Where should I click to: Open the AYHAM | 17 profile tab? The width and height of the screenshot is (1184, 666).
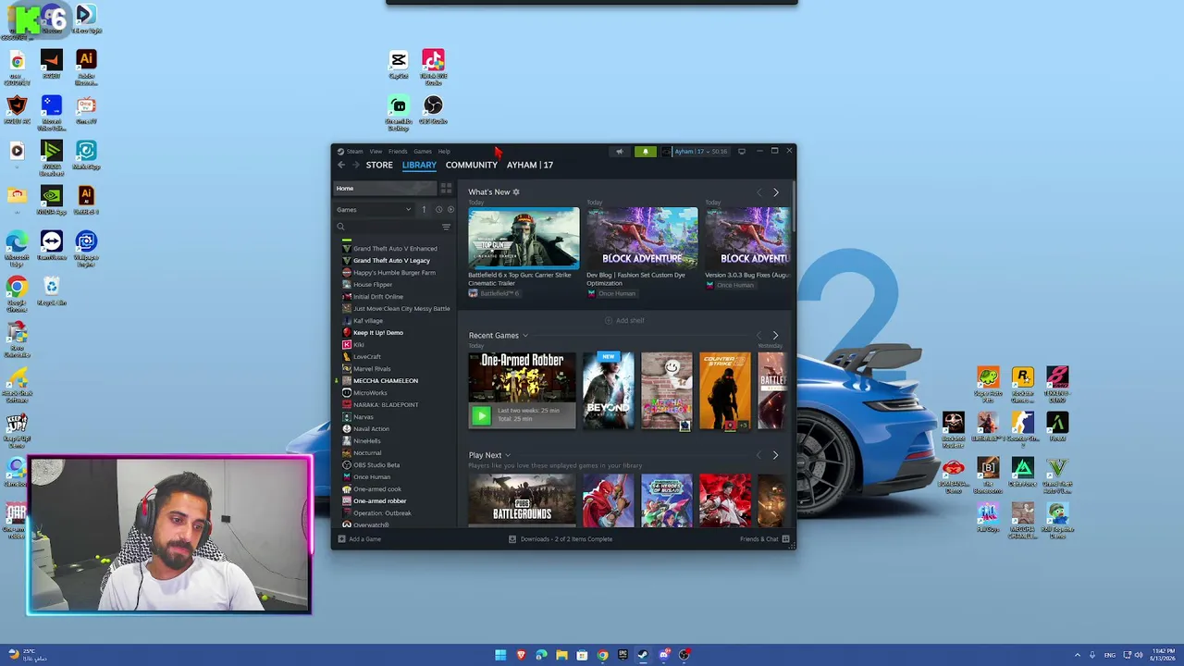[530, 165]
